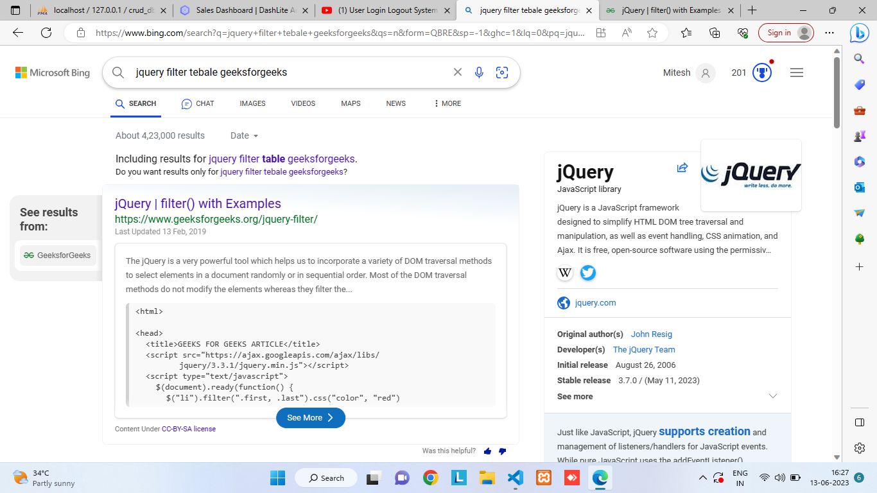Viewport: 877px width, 493px height.
Task: Open the MORE search menu
Action: [x=447, y=103]
